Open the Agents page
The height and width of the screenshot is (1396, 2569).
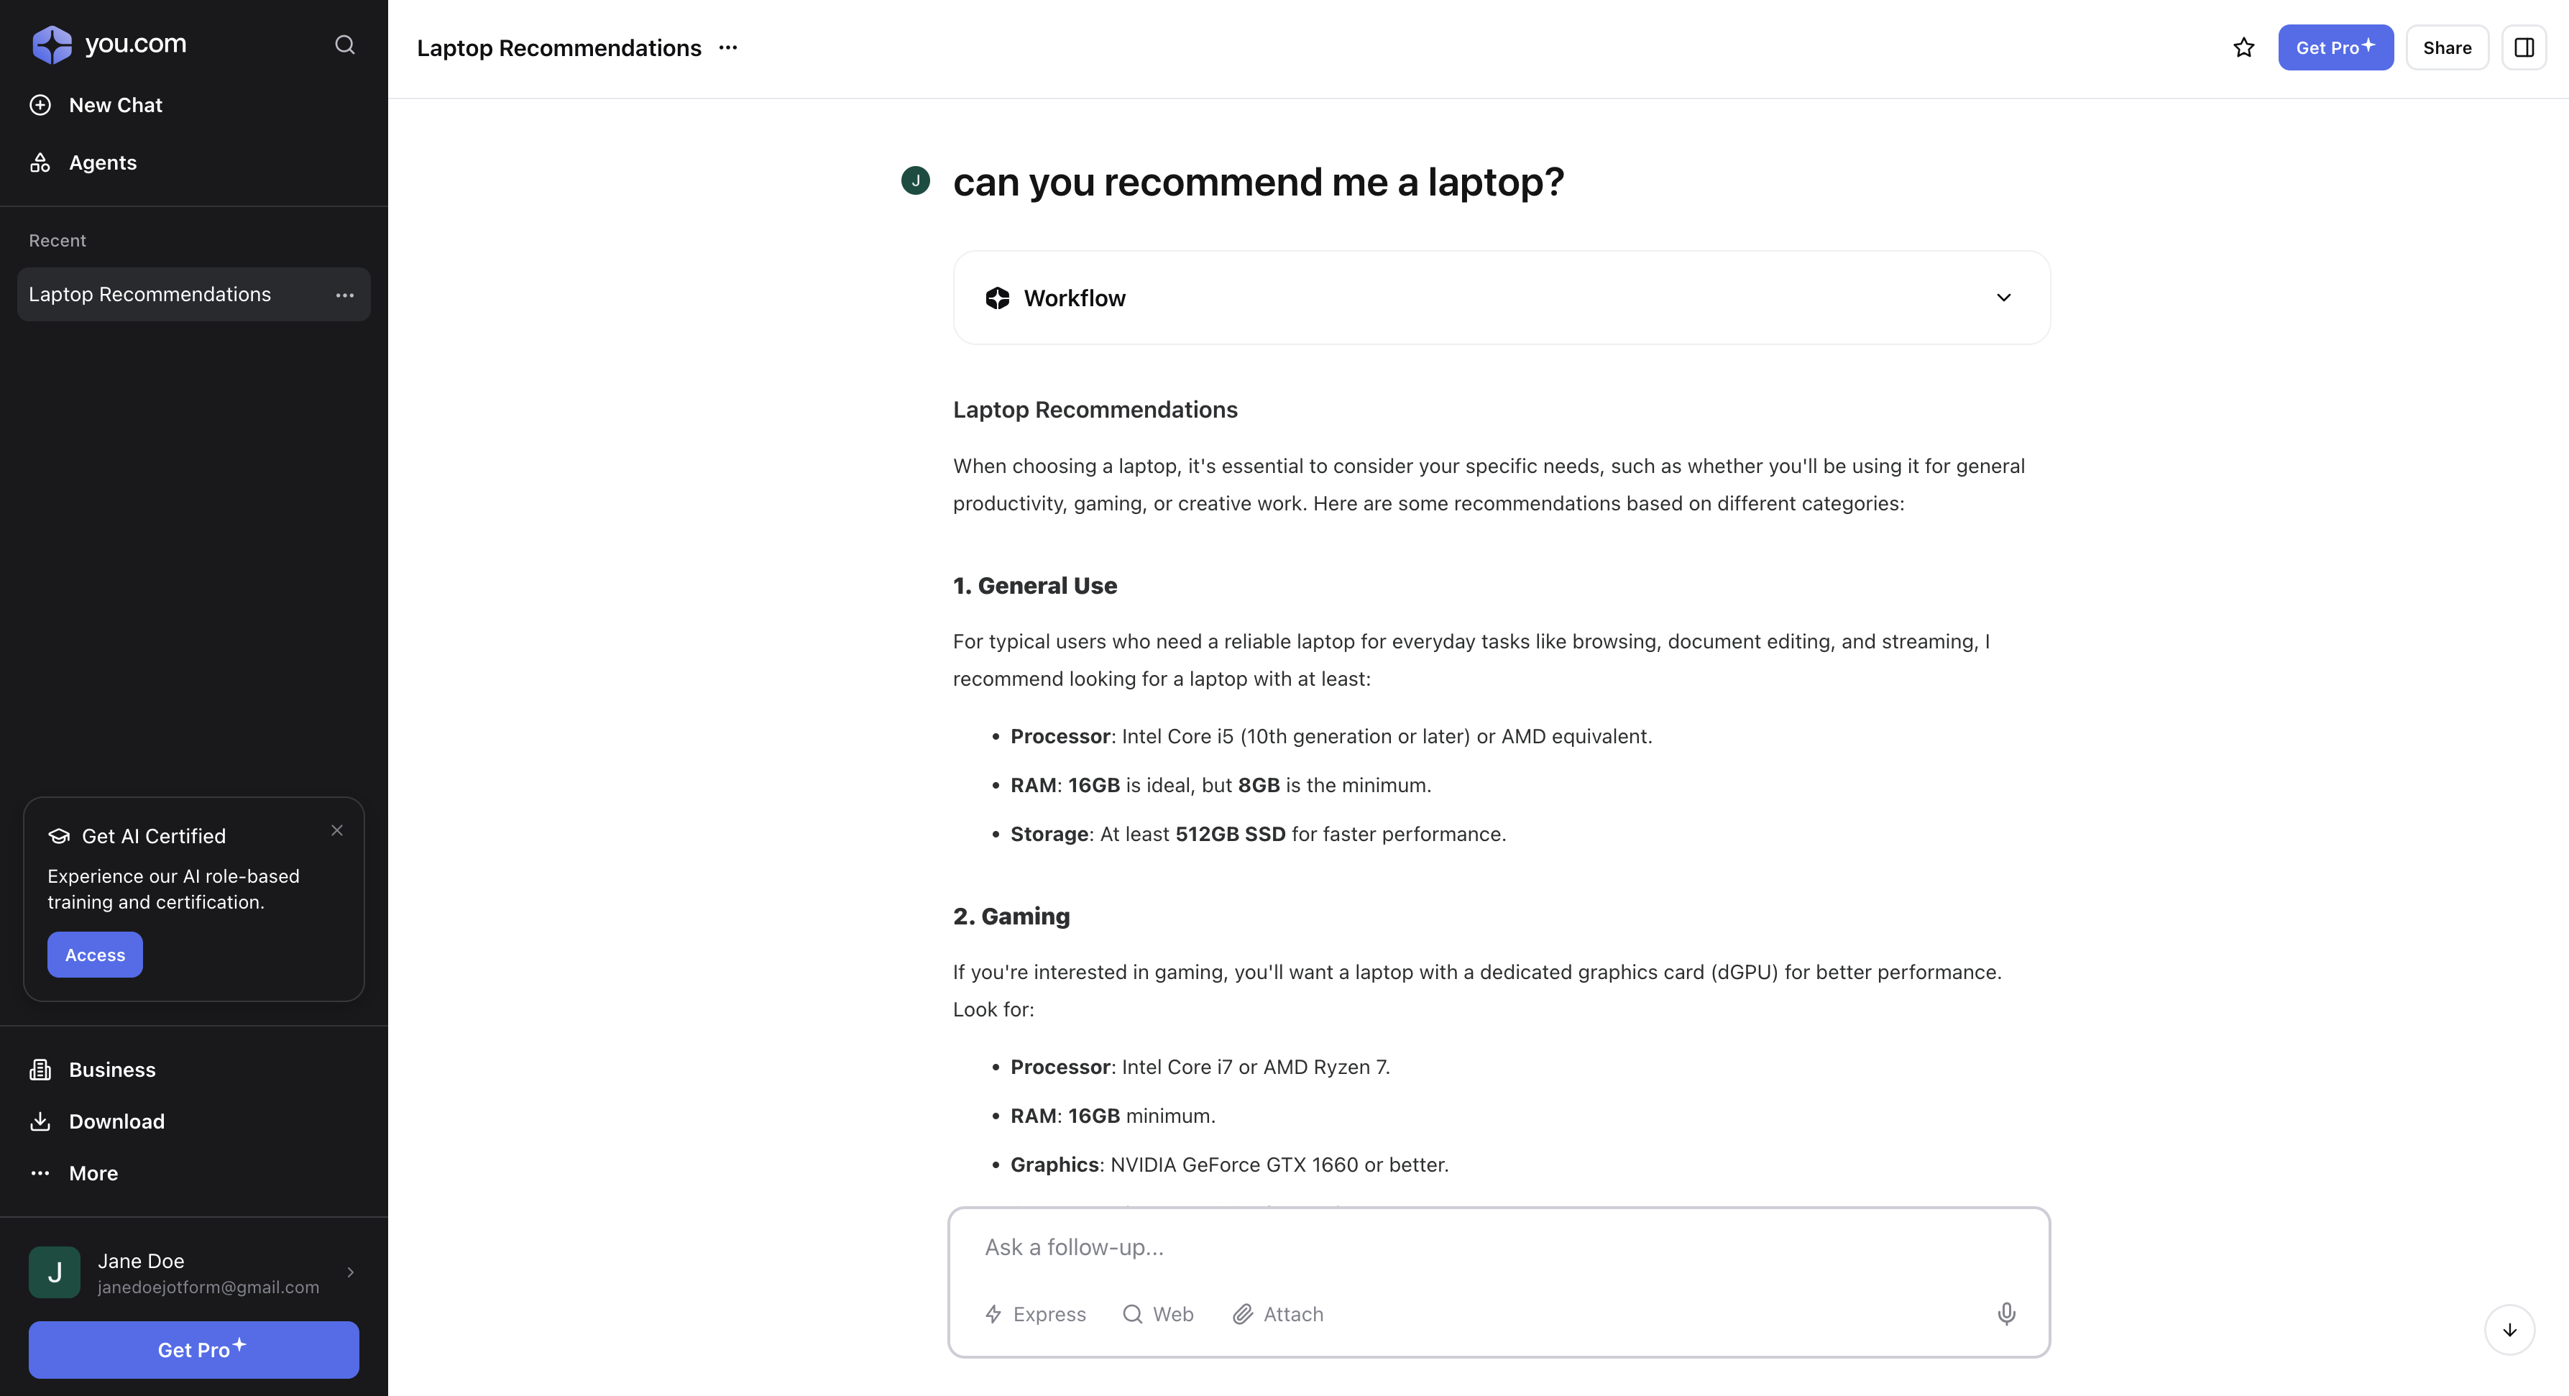[x=102, y=162]
